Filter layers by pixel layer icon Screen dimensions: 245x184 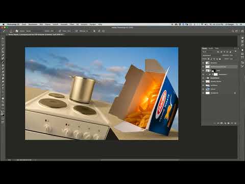click(218, 52)
